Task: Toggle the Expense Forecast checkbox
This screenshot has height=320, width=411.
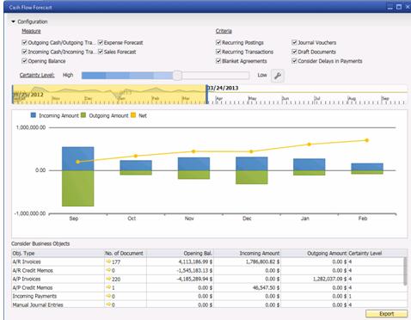Action: point(101,42)
